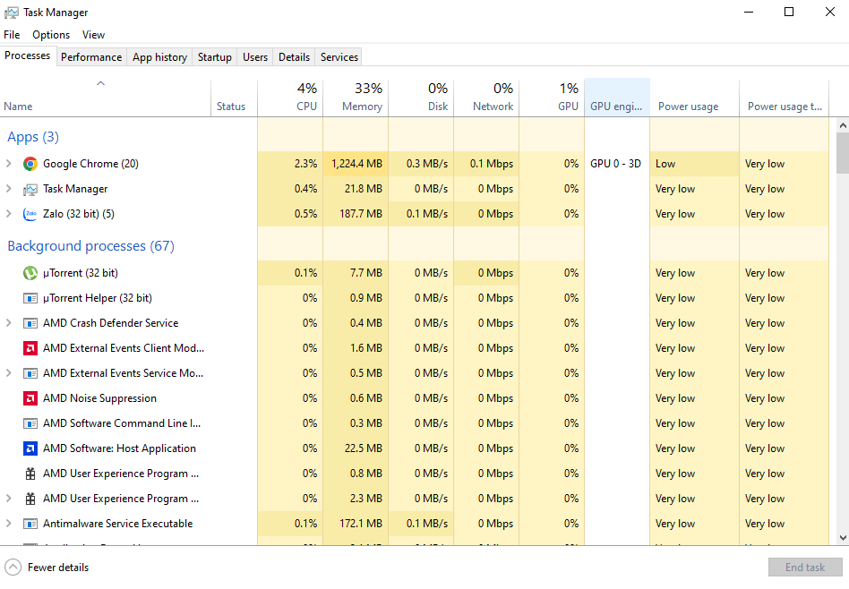Click the Zalo app icon
Screen dimensions: 849x589
30,214
